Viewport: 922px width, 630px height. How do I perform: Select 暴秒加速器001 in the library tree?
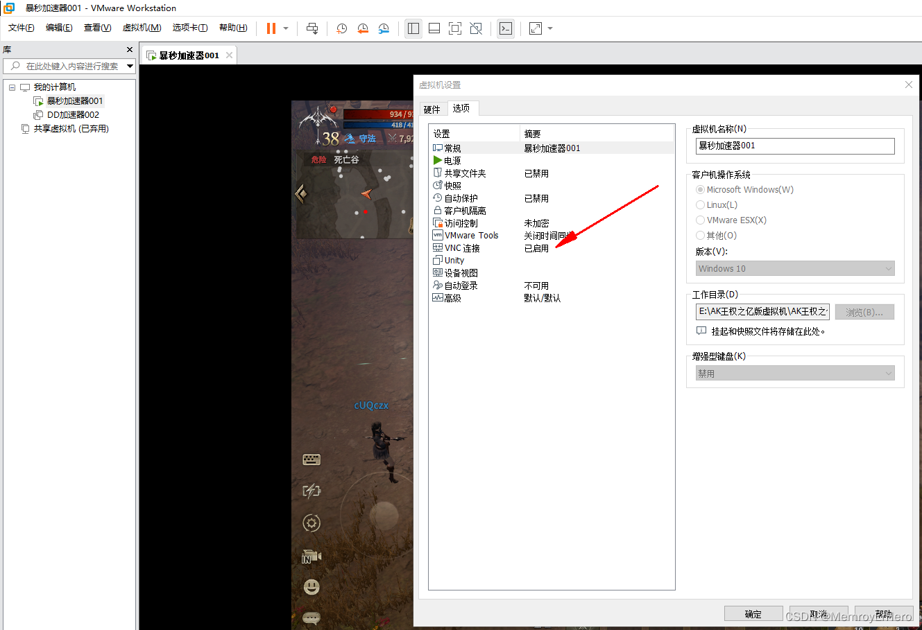point(74,101)
